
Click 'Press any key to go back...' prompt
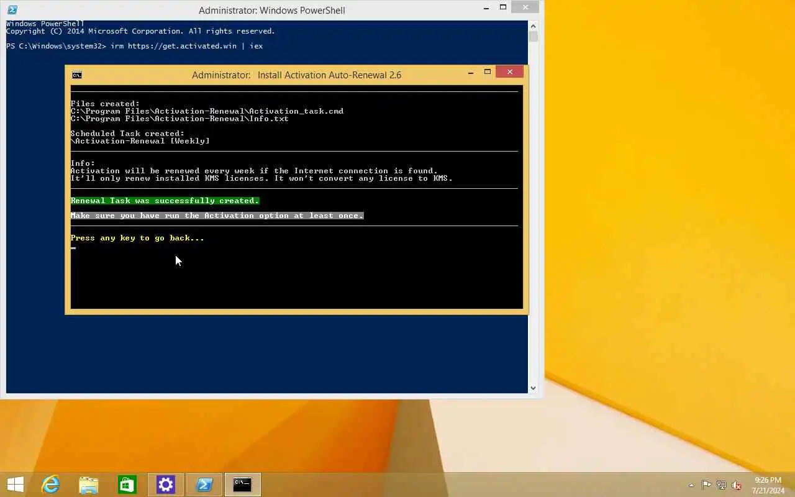tap(137, 238)
